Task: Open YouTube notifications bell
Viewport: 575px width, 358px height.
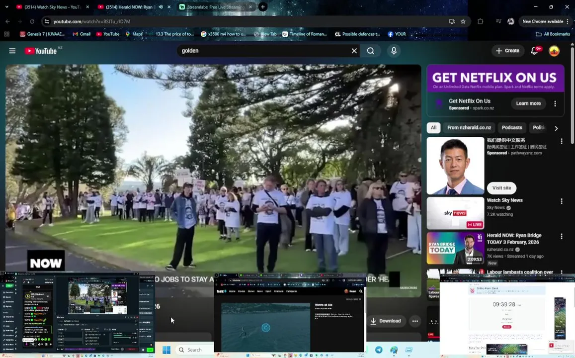Action: click(x=535, y=51)
